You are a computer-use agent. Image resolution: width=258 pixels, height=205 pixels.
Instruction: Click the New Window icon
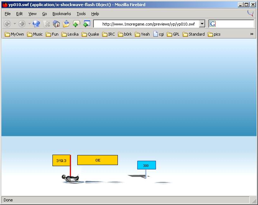pyautogui.click(x=87, y=24)
